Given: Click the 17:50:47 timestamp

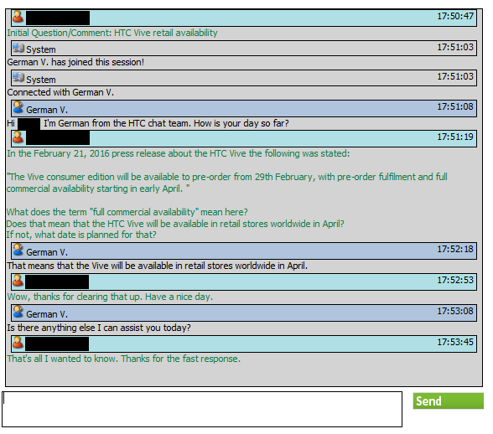Looking at the screenshot, I should [x=455, y=16].
